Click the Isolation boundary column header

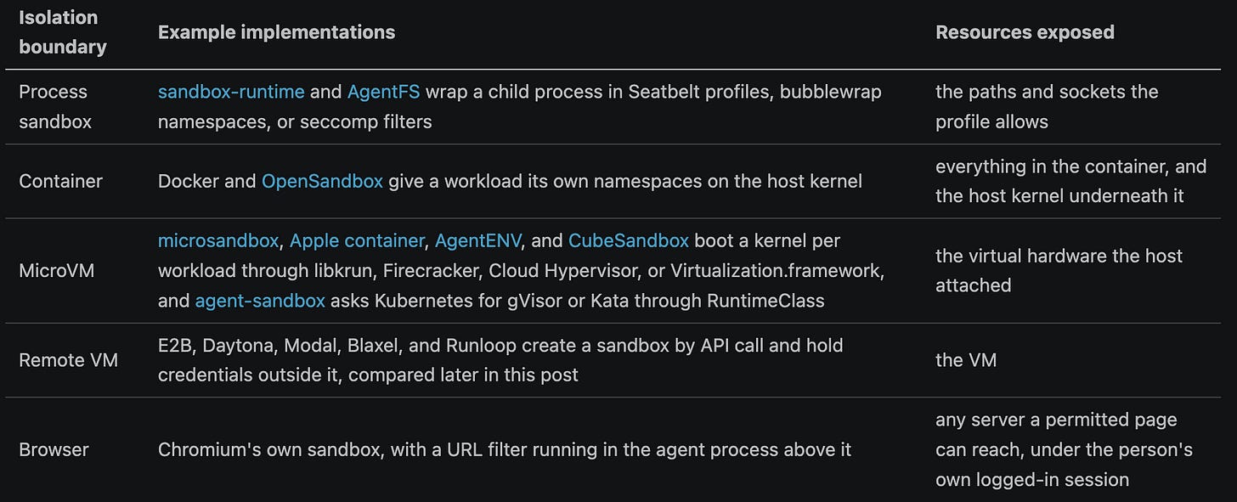[63, 32]
